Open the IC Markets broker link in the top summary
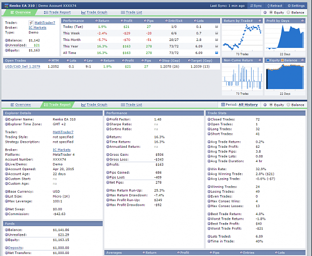This screenshot has height=256, width=312. (x=37, y=27)
